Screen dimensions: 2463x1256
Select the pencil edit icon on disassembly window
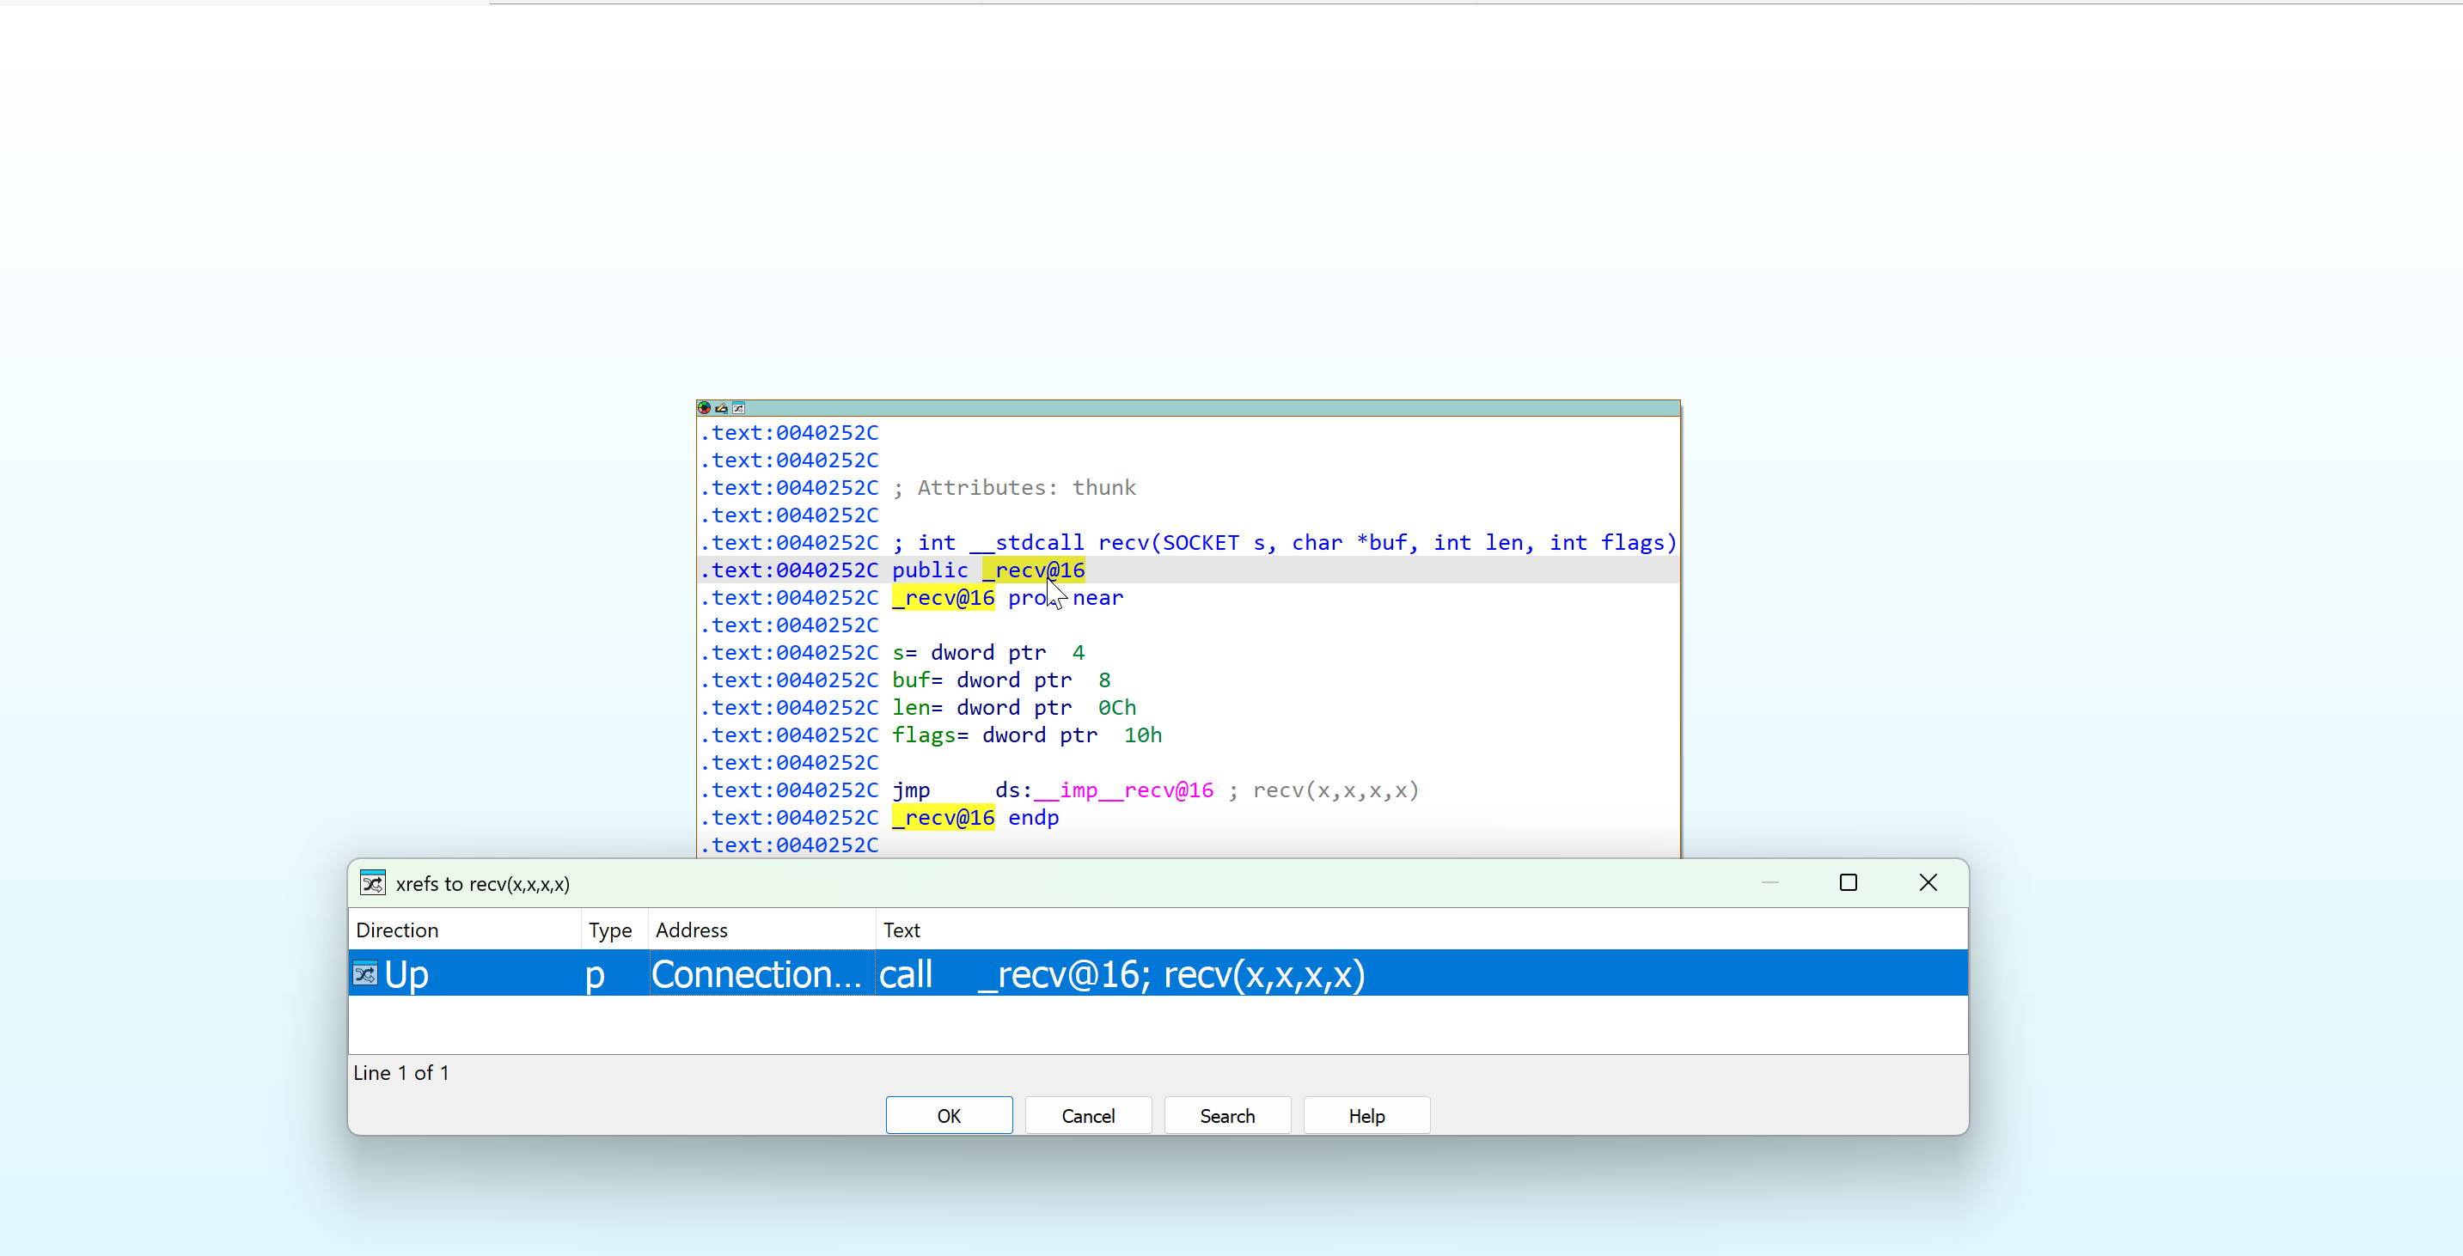pyautogui.click(x=721, y=408)
